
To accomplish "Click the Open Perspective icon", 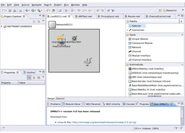I will coord(160,11).
